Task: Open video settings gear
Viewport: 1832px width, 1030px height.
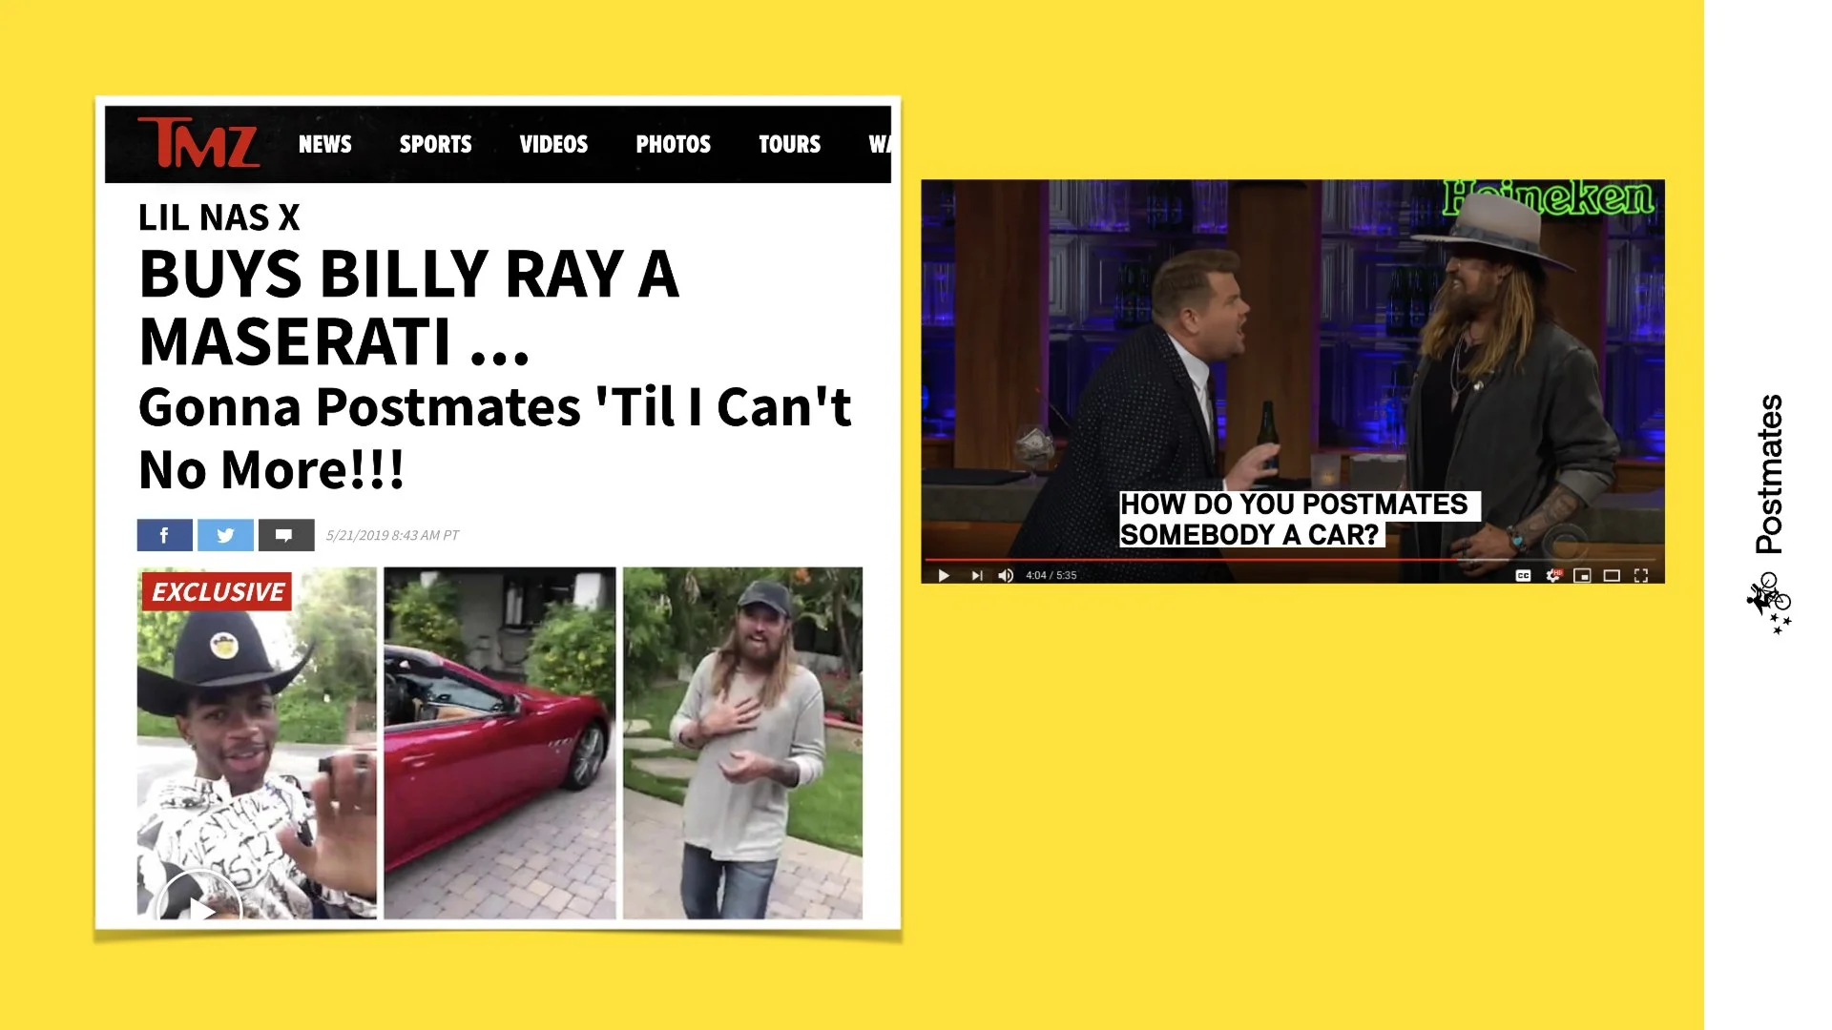Action: (1553, 575)
